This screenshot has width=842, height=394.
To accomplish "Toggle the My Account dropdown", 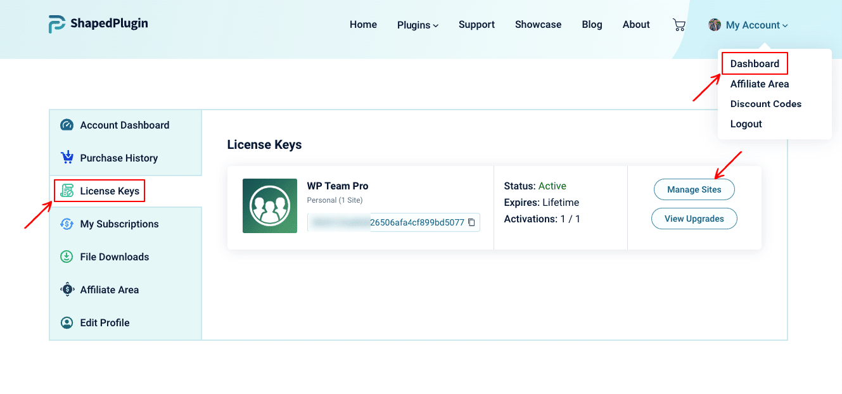I will (756, 25).
